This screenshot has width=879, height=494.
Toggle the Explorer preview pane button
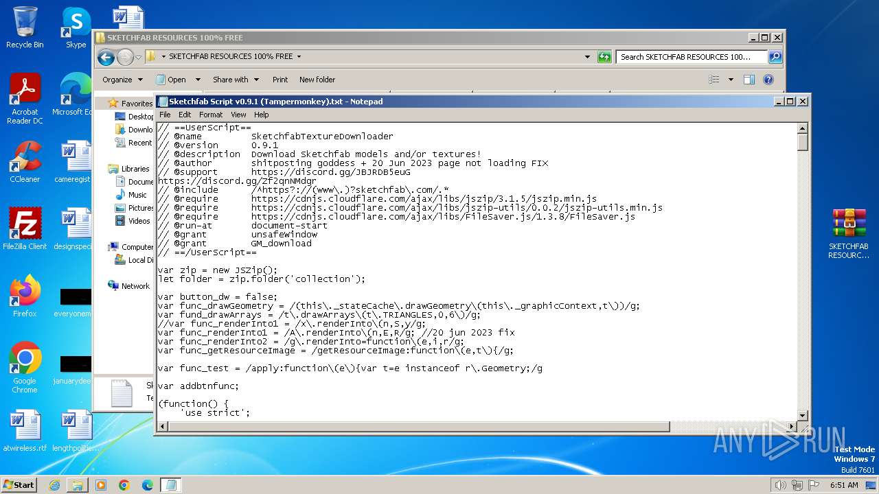[x=749, y=80]
